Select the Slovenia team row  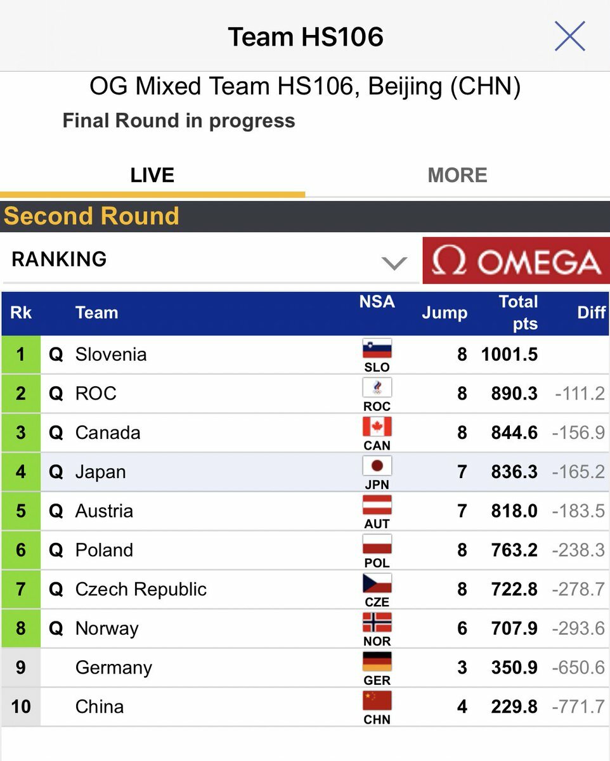(x=305, y=354)
